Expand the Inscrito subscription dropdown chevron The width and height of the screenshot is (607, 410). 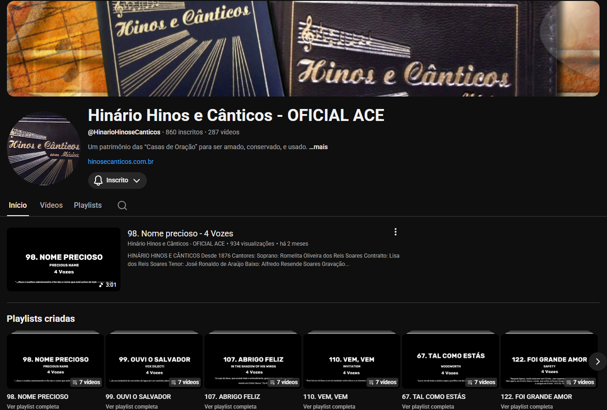click(137, 181)
